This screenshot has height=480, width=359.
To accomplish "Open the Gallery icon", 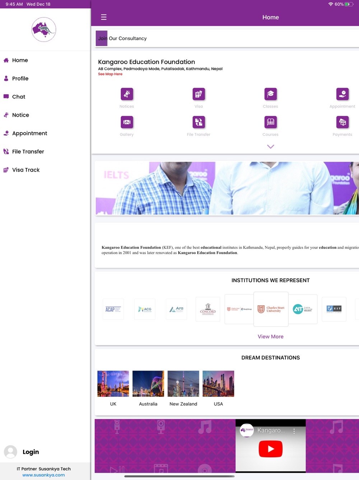I will 127,122.
